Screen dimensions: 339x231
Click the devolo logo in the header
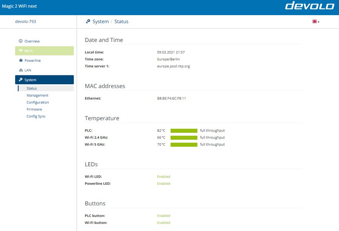click(x=309, y=6)
